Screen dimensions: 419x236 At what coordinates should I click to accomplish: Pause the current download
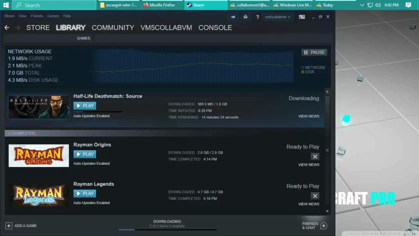314,52
